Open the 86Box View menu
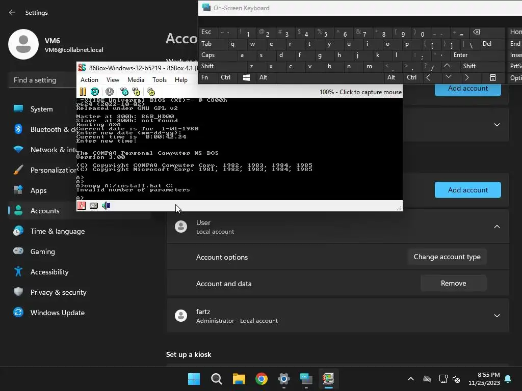The height and width of the screenshot is (391, 522). tap(113, 80)
